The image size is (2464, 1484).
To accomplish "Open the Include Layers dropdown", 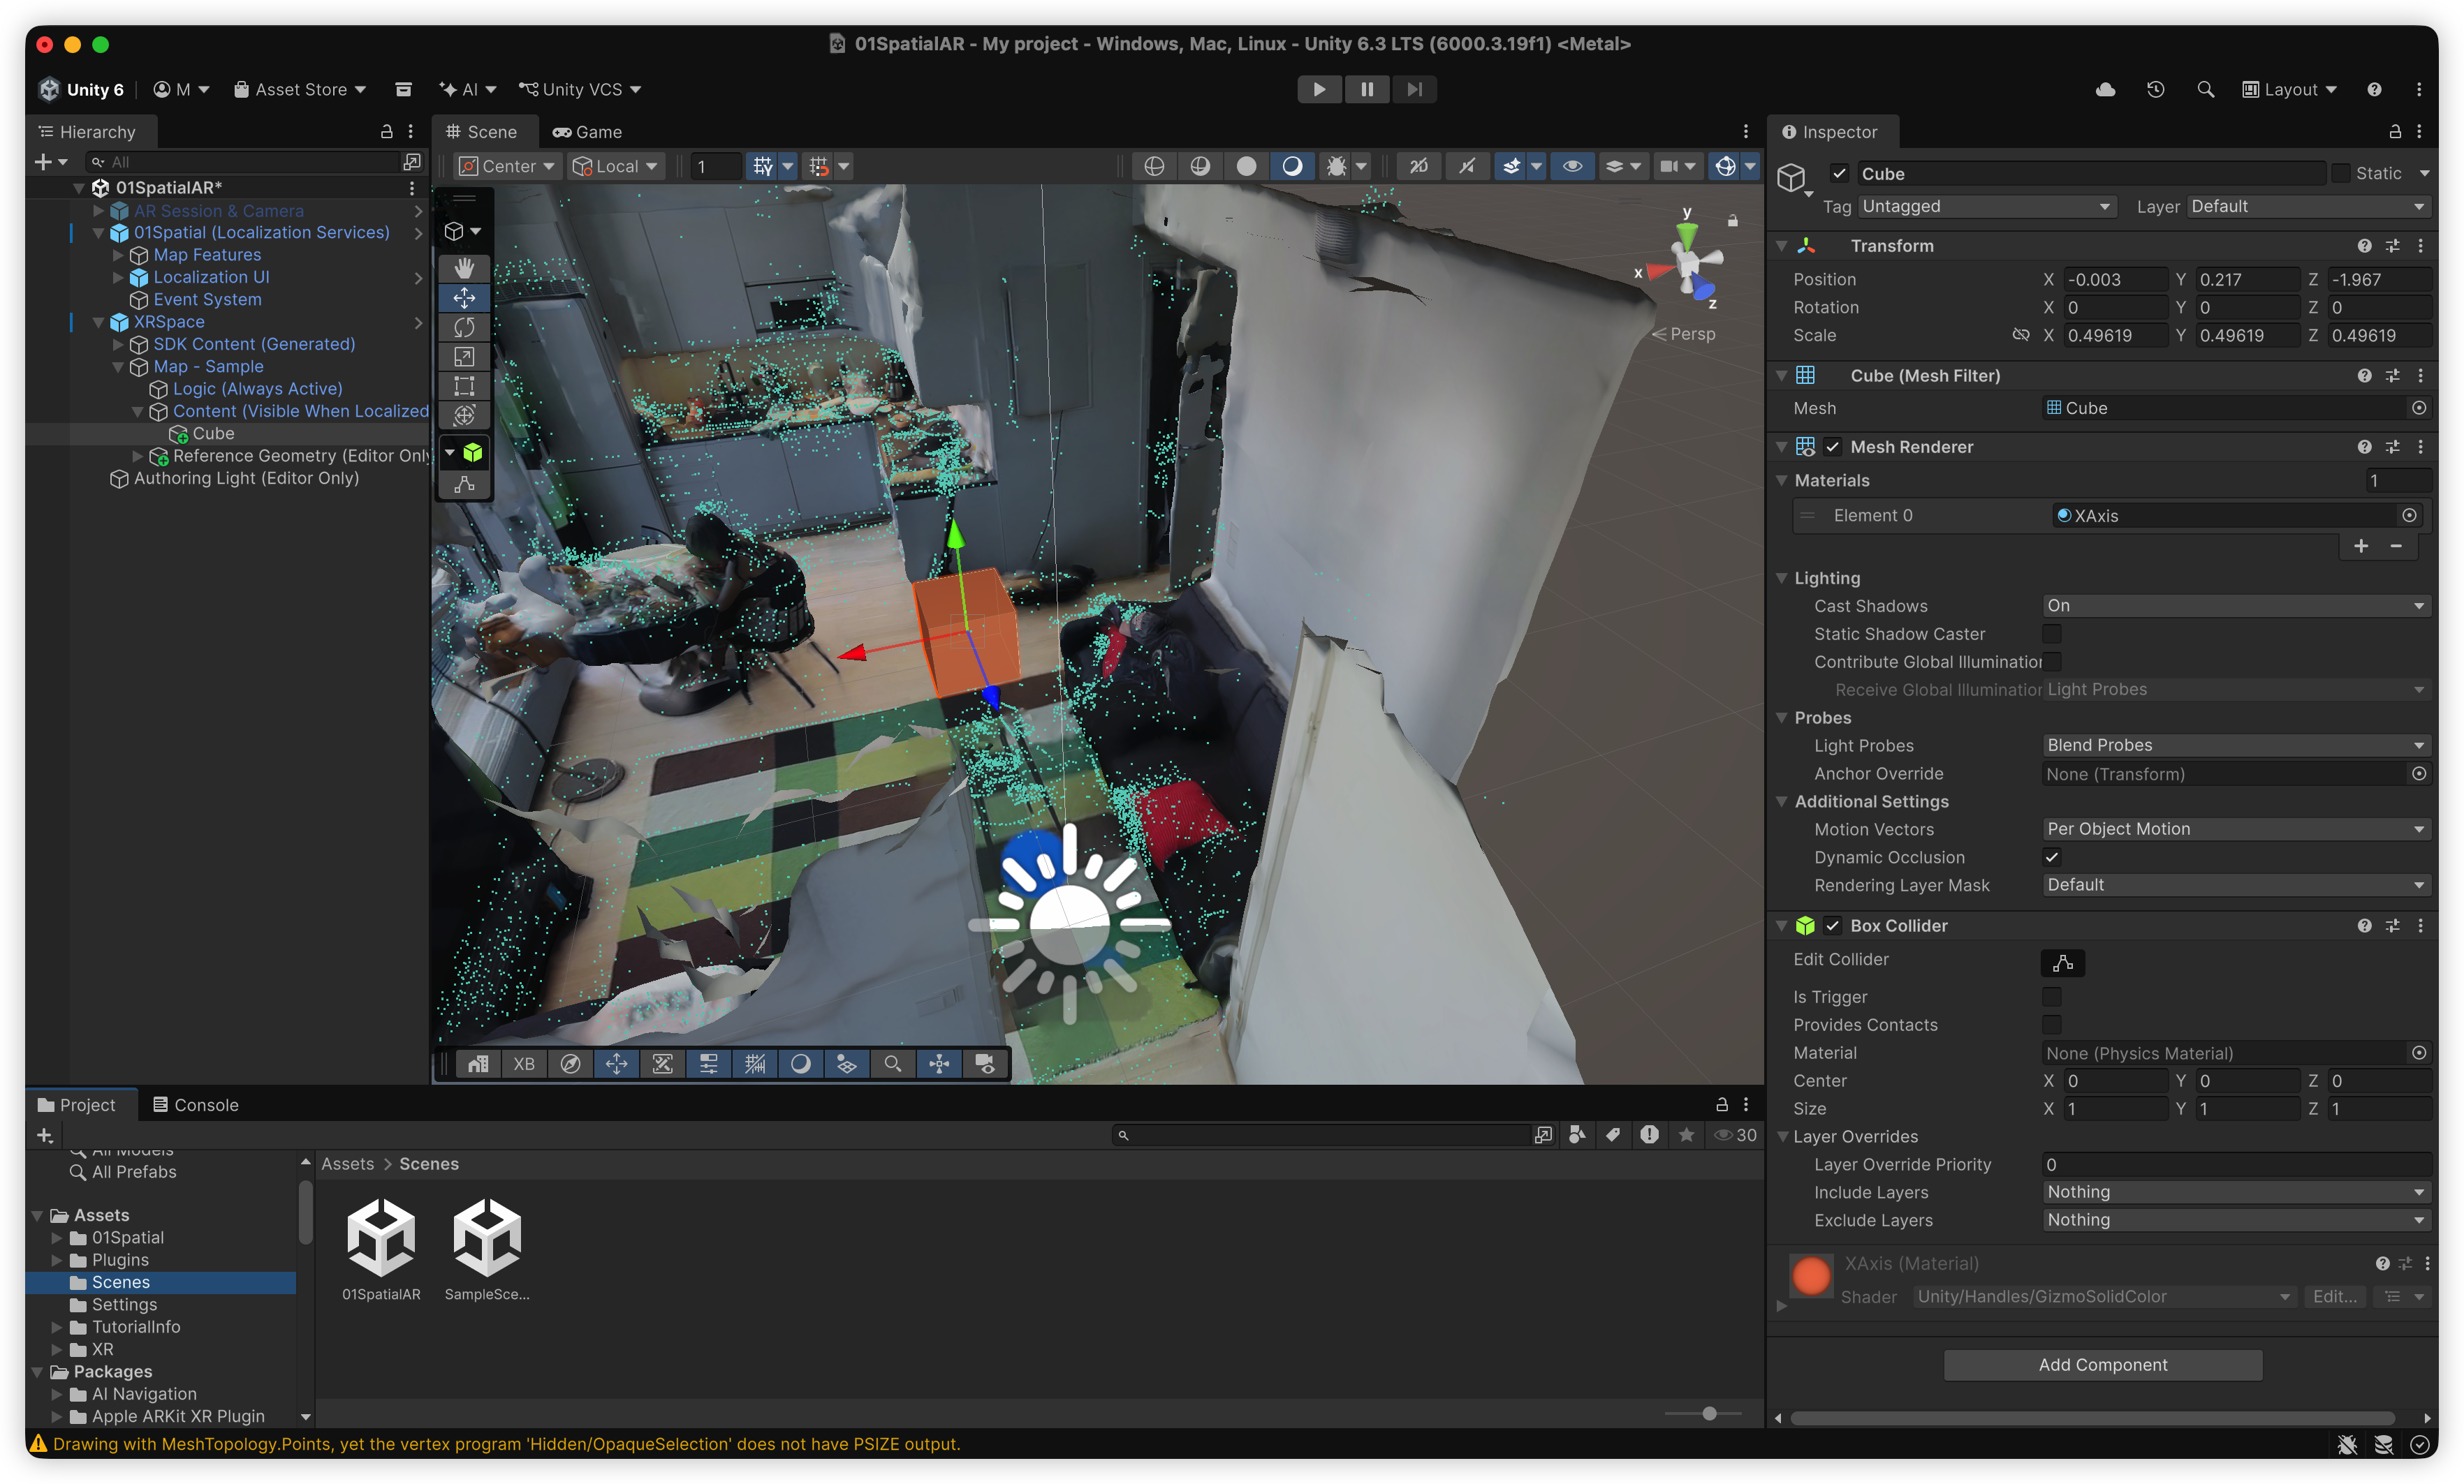I will pyautogui.click(x=2236, y=1192).
